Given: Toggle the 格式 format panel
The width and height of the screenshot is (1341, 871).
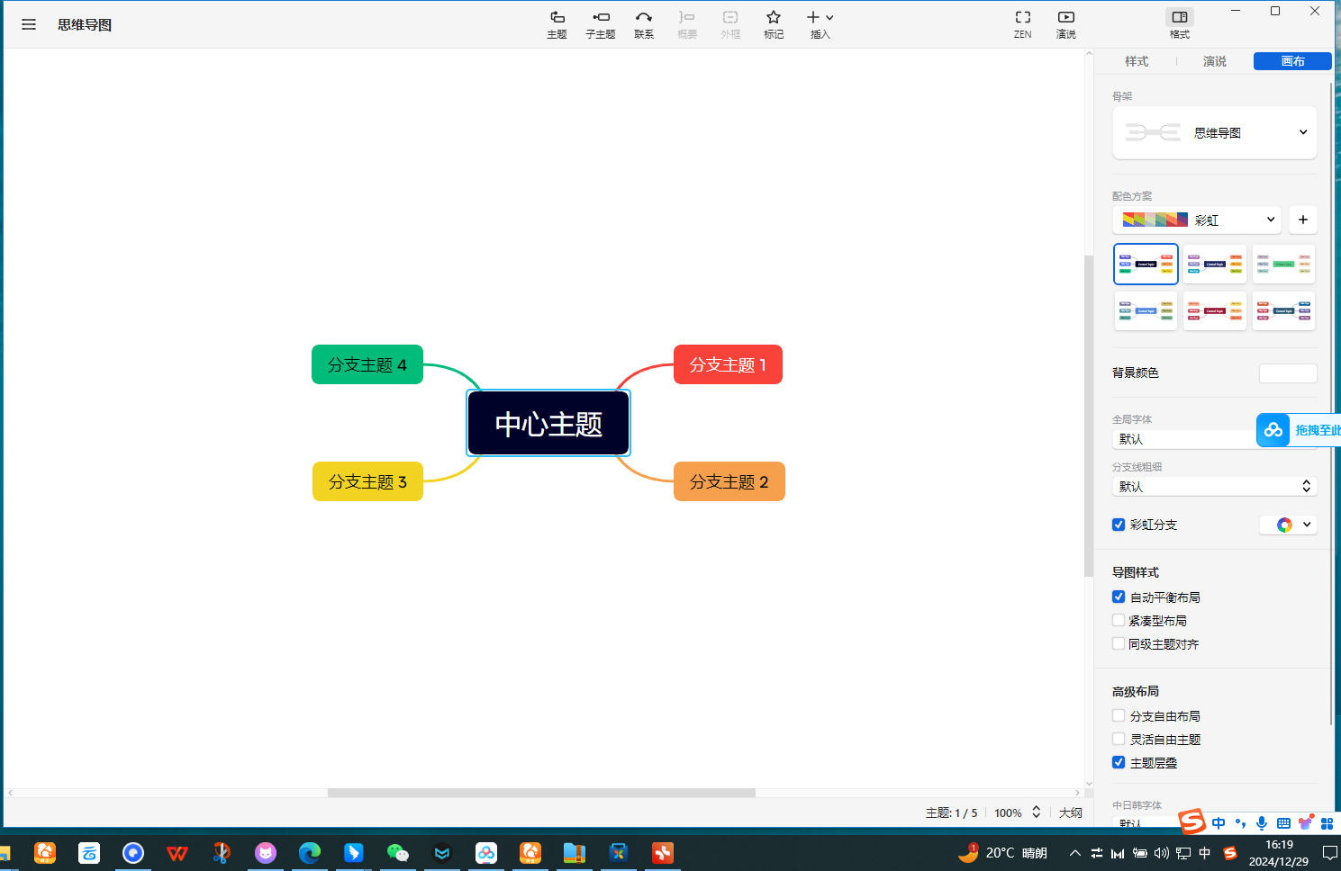Looking at the screenshot, I should pos(1180,24).
